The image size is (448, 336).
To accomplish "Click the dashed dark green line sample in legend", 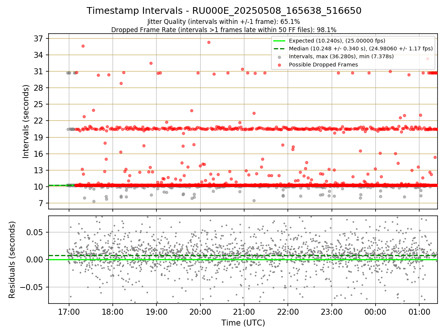I will [280, 49].
